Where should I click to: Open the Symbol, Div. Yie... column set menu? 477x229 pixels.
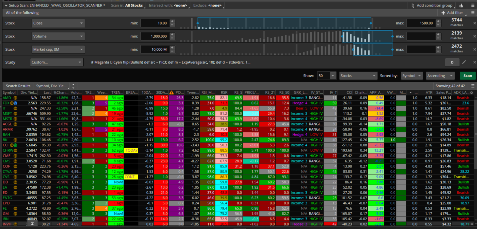click(x=53, y=86)
